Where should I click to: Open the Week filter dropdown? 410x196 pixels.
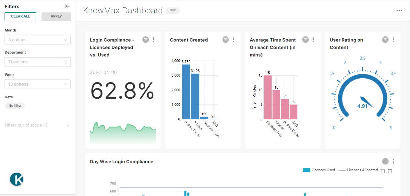38,84
